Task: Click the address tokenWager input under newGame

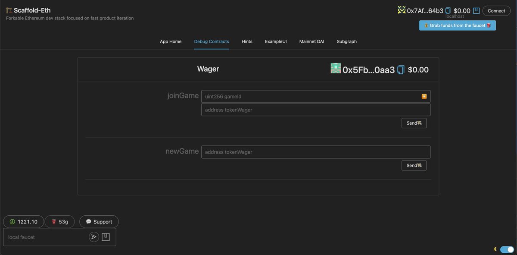Action: [x=316, y=151]
